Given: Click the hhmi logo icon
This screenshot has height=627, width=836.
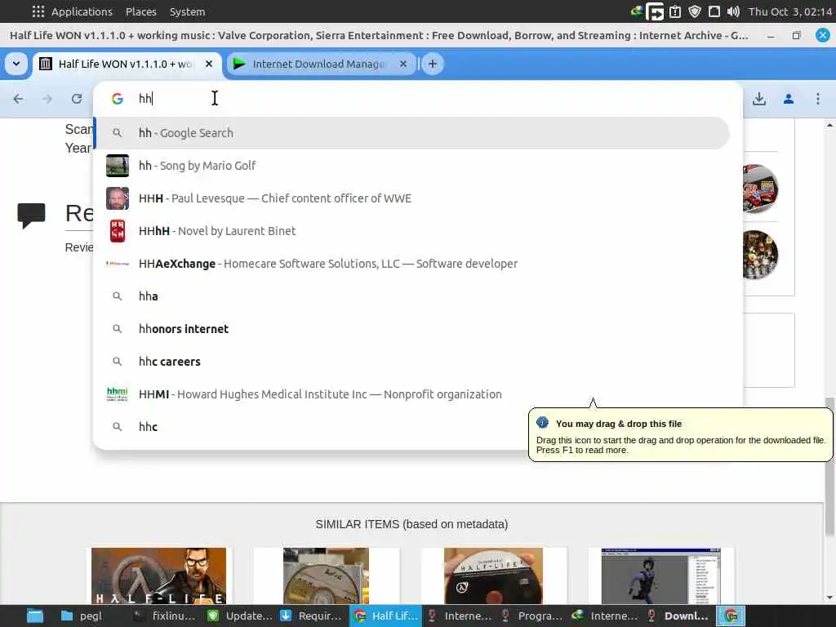Looking at the screenshot, I should point(118,394).
